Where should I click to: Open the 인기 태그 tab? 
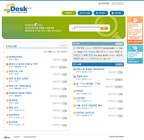[x=101, y=13]
